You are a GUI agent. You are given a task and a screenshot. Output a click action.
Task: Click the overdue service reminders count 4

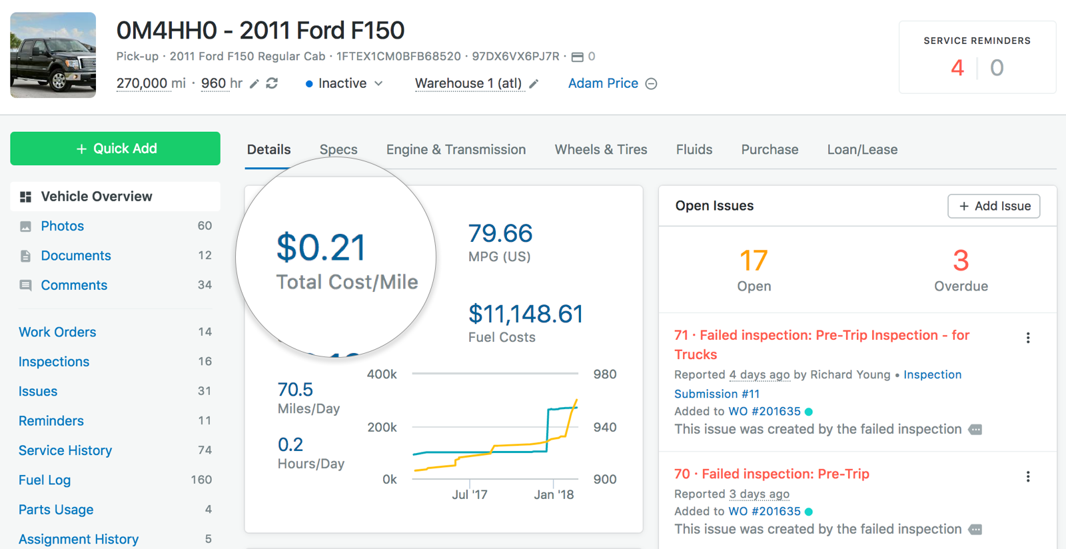[957, 68]
